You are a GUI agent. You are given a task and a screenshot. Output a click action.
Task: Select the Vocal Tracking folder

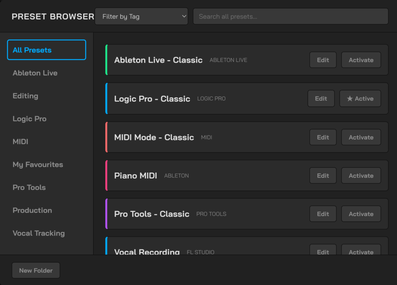(x=38, y=233)
